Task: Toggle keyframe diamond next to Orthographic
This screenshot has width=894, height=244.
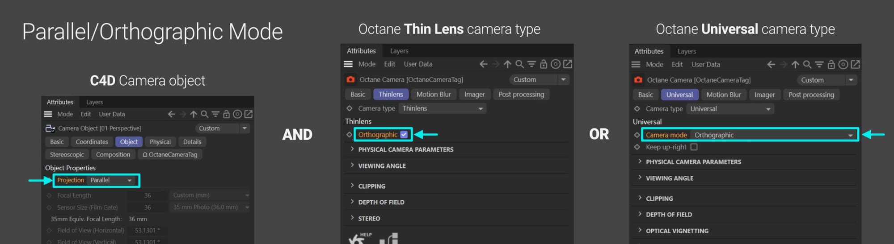Action: click(x=349, y=134)
